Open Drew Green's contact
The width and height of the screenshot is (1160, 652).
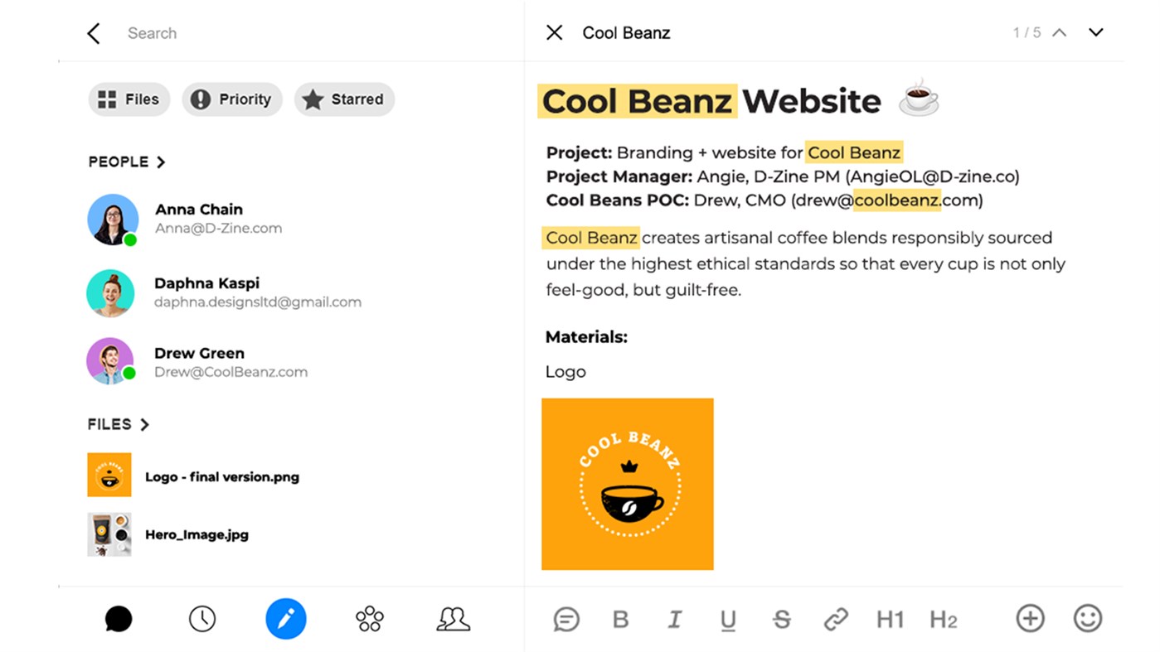click(199, 362)
